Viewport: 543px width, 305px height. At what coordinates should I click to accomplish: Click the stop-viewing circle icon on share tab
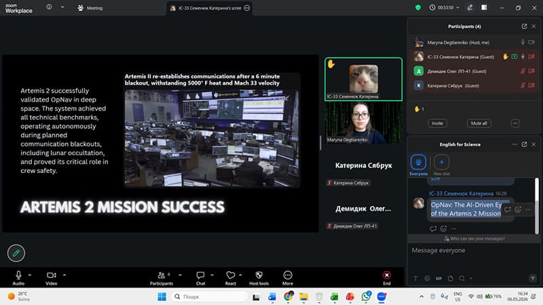tap(247, 7)
